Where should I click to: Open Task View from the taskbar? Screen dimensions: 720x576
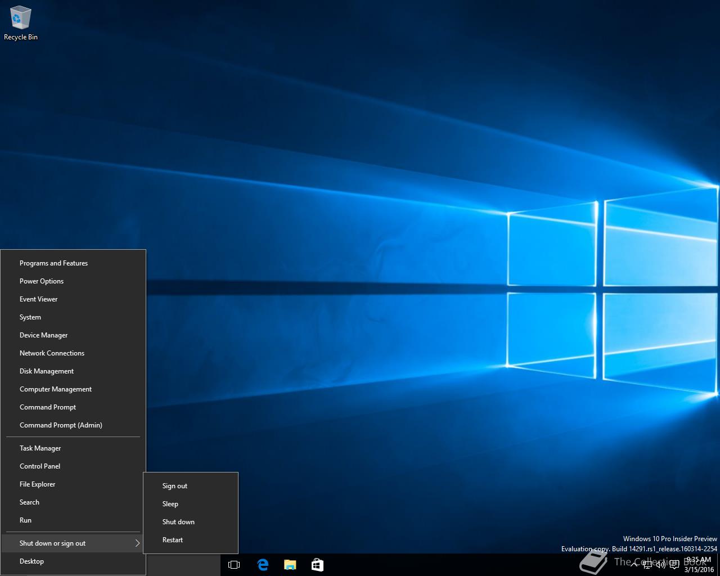point(234,565)
